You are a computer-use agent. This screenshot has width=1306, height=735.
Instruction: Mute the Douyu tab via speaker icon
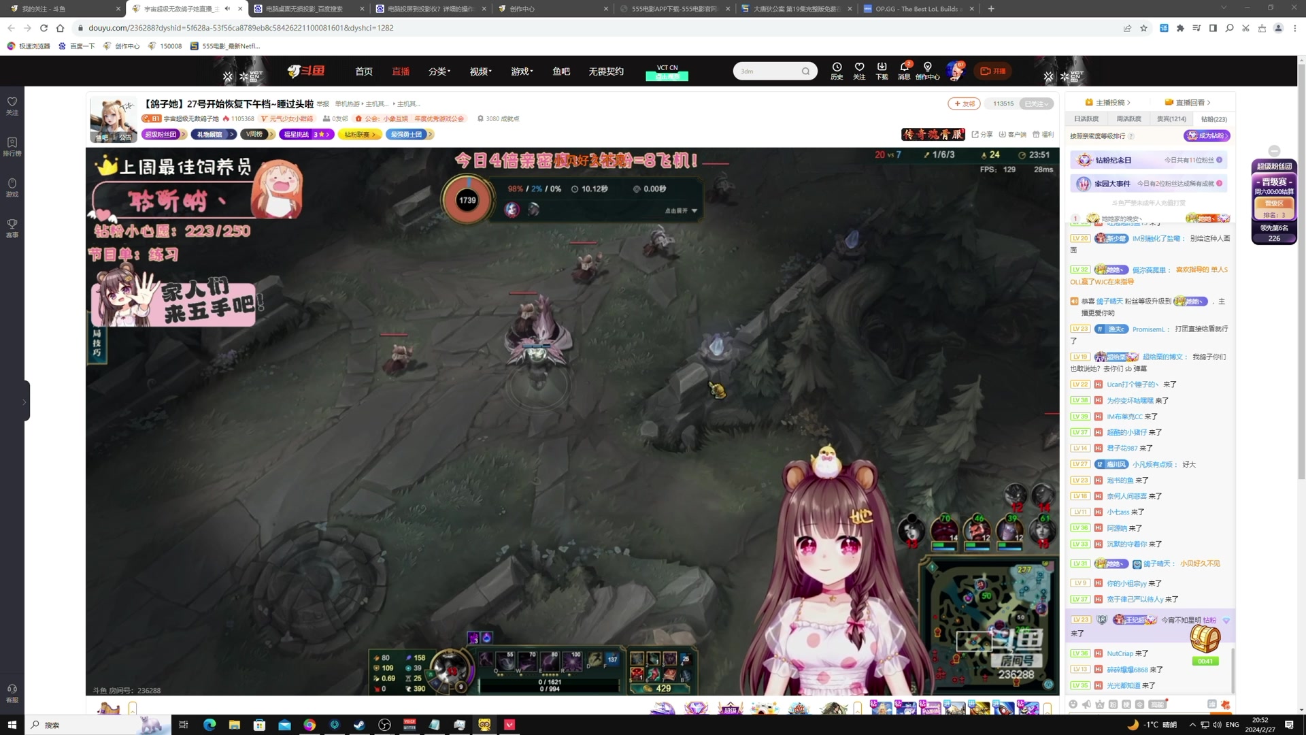tap(227, 9)
